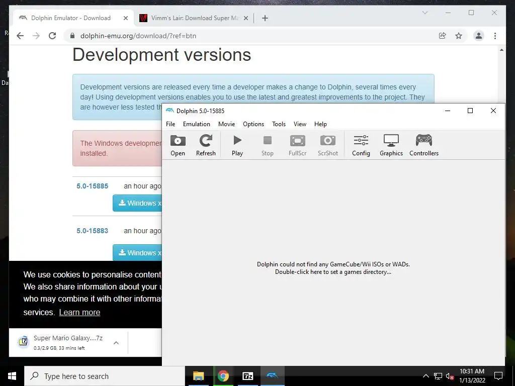Click the site lock icon in address bar
Image resolution: width=515 pixels, height=386 pixels.
[72, 36]
